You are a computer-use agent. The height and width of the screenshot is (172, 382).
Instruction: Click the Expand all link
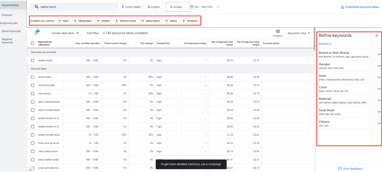(325, 44)
